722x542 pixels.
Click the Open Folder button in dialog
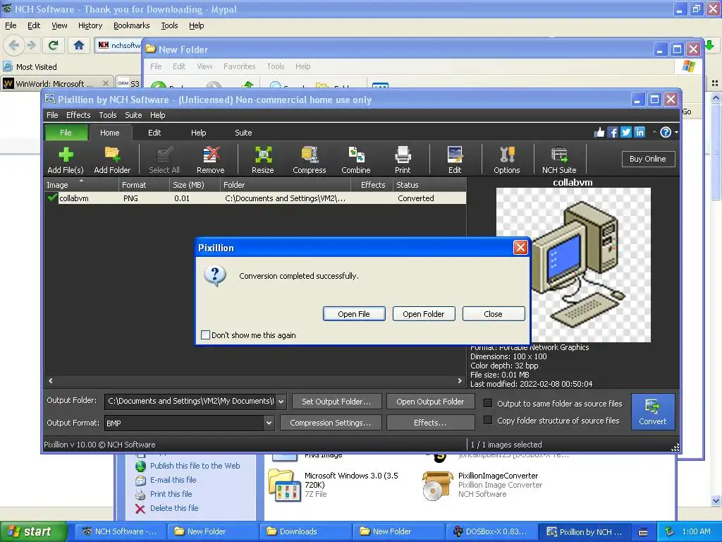[x=424, y=314]
